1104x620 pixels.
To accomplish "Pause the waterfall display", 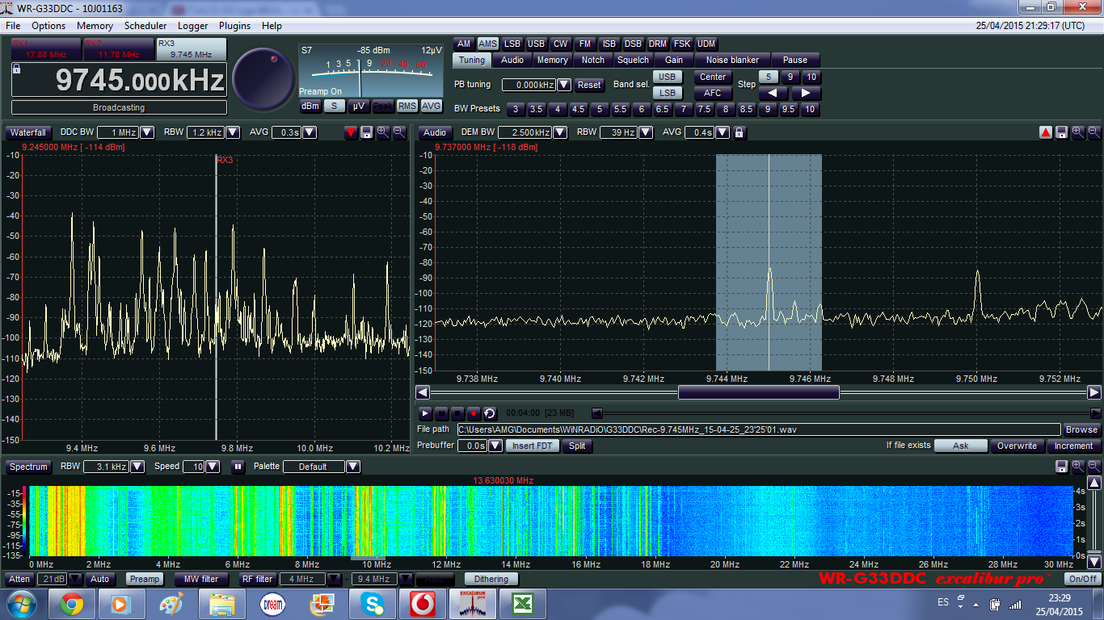I will pyautogui.click(x=238, y=467).
